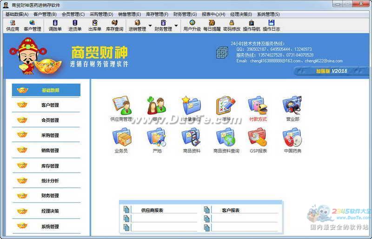Expand the 进销管理 dropdown arrow
The width and height of the screenshot is (372, 239).
click(150, 26)
